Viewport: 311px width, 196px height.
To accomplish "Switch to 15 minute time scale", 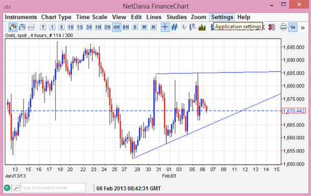I will click(80, 27).
